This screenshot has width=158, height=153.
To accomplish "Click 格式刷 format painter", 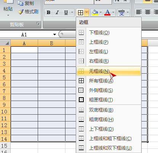I will pos(28,12).
